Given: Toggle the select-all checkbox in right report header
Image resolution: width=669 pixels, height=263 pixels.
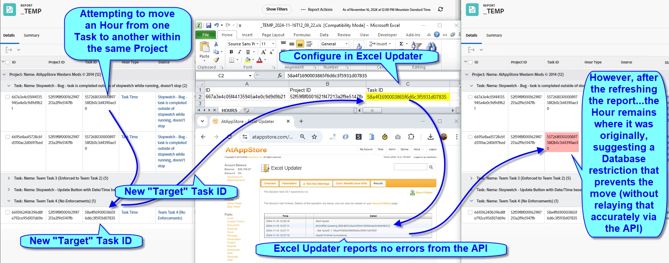Looking at the screenshot, I should (x=470, y=62).
